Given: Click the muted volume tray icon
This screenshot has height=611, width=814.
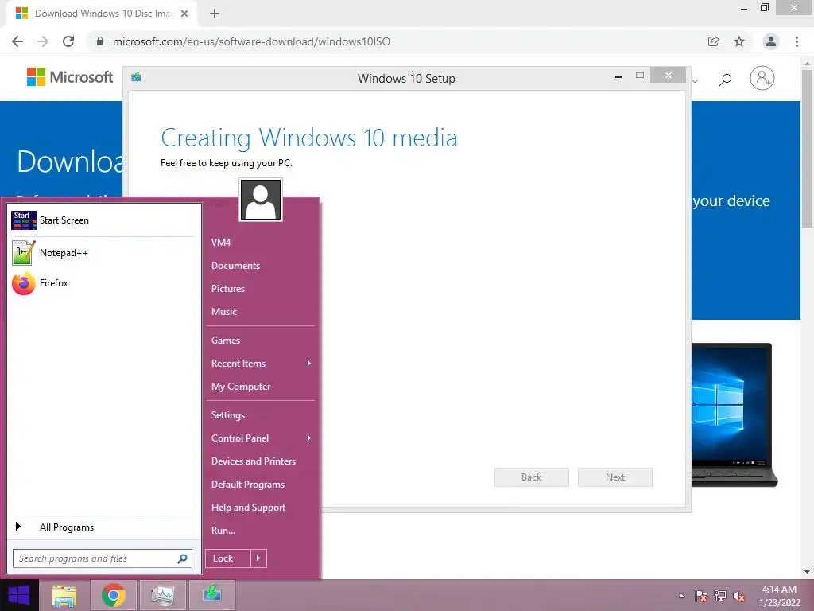Looking at the screenshot, I should pyautogui.click(x=739, y=596).
